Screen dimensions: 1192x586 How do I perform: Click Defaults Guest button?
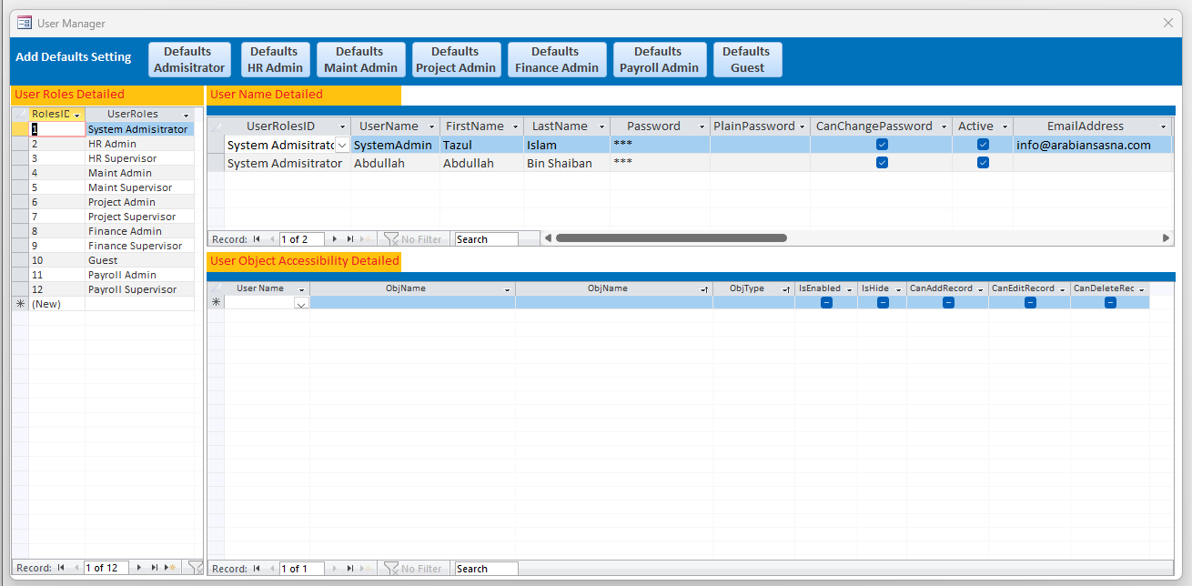tap(747, 59)
